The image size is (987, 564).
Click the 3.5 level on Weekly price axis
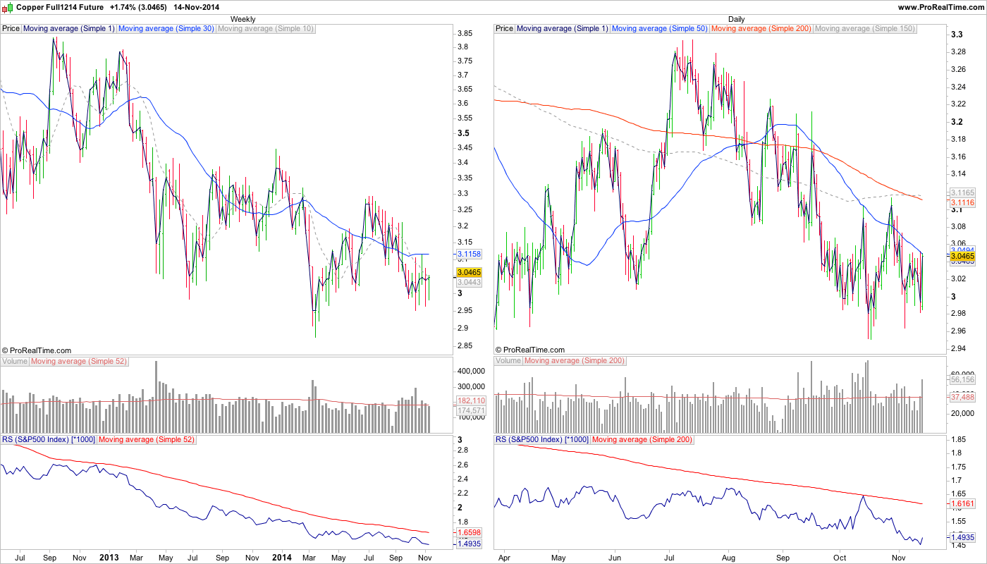click(463, 133)
